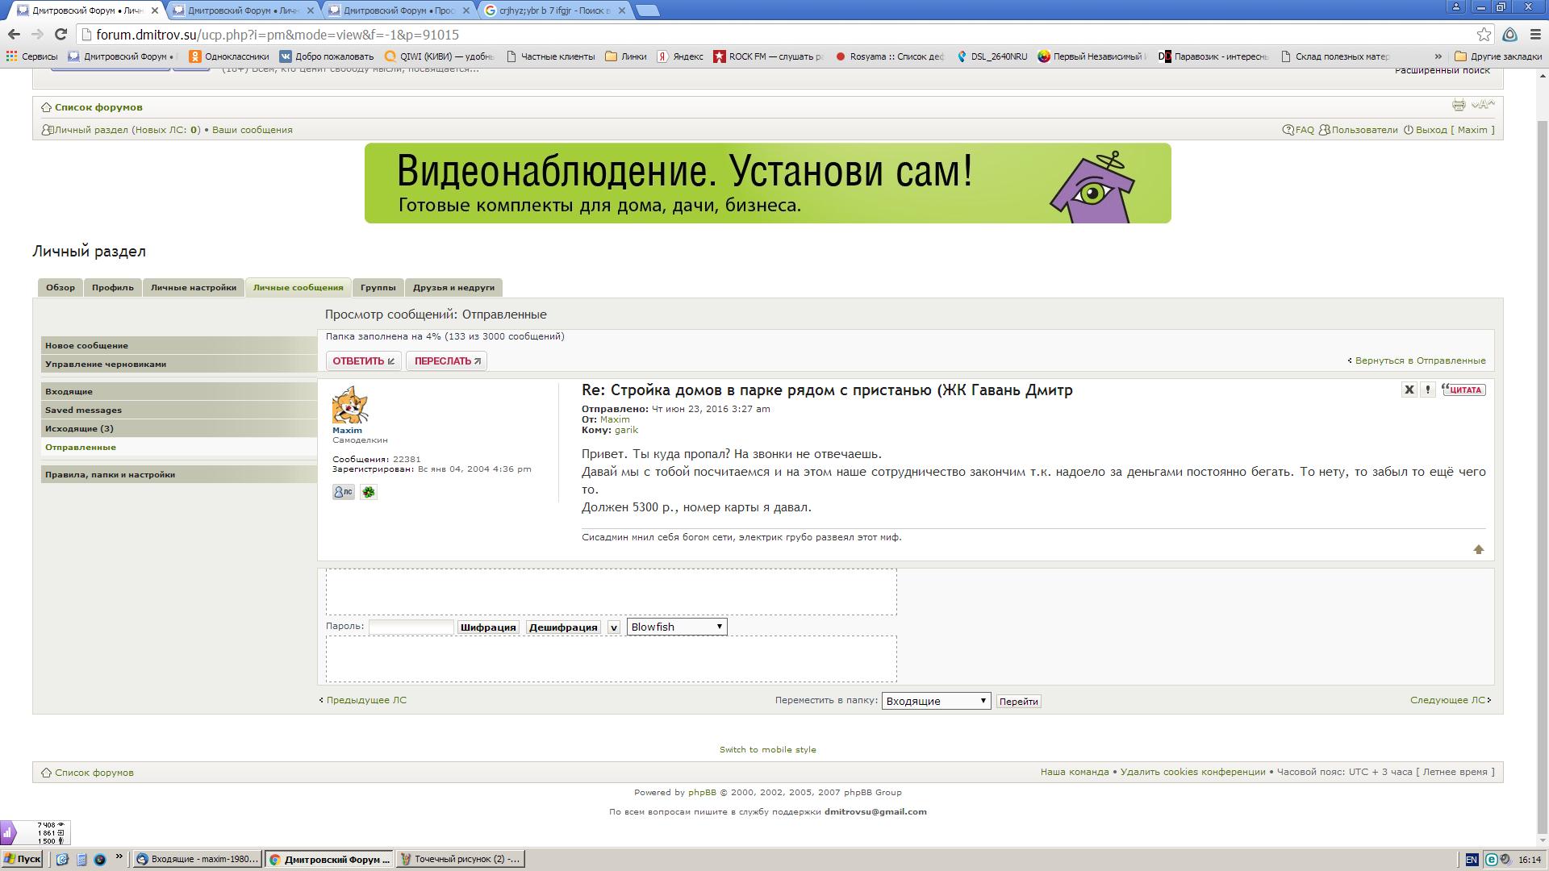
Task: Open the Друзья и недруги tab
Action: click(x=453, y=287)
